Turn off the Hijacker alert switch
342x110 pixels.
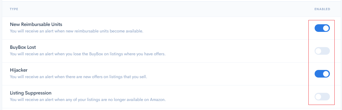322,74
